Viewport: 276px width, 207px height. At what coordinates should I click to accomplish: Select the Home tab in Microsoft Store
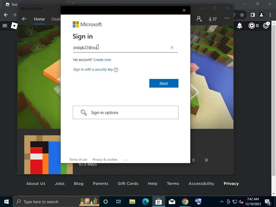coord(39,19)
